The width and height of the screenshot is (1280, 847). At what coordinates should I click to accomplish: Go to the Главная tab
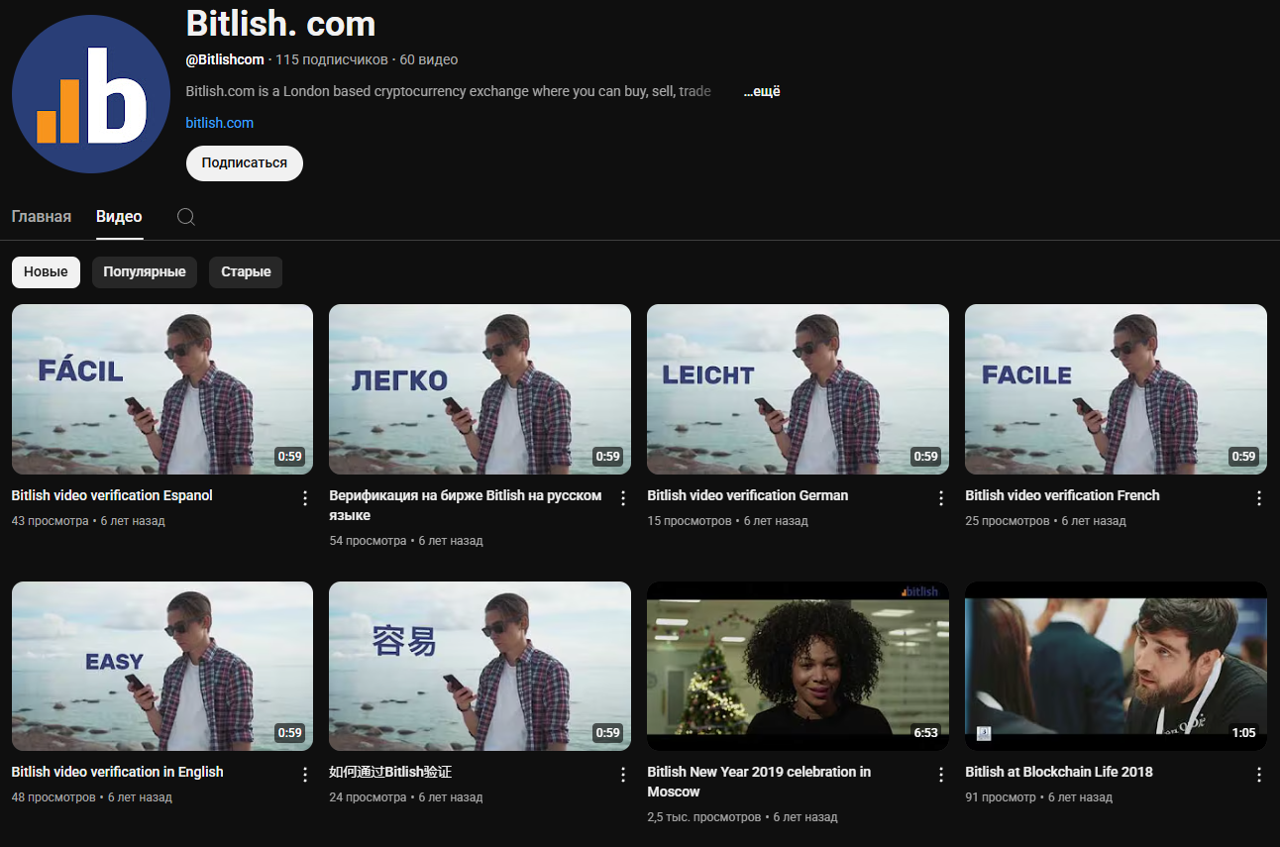(42, 217)
